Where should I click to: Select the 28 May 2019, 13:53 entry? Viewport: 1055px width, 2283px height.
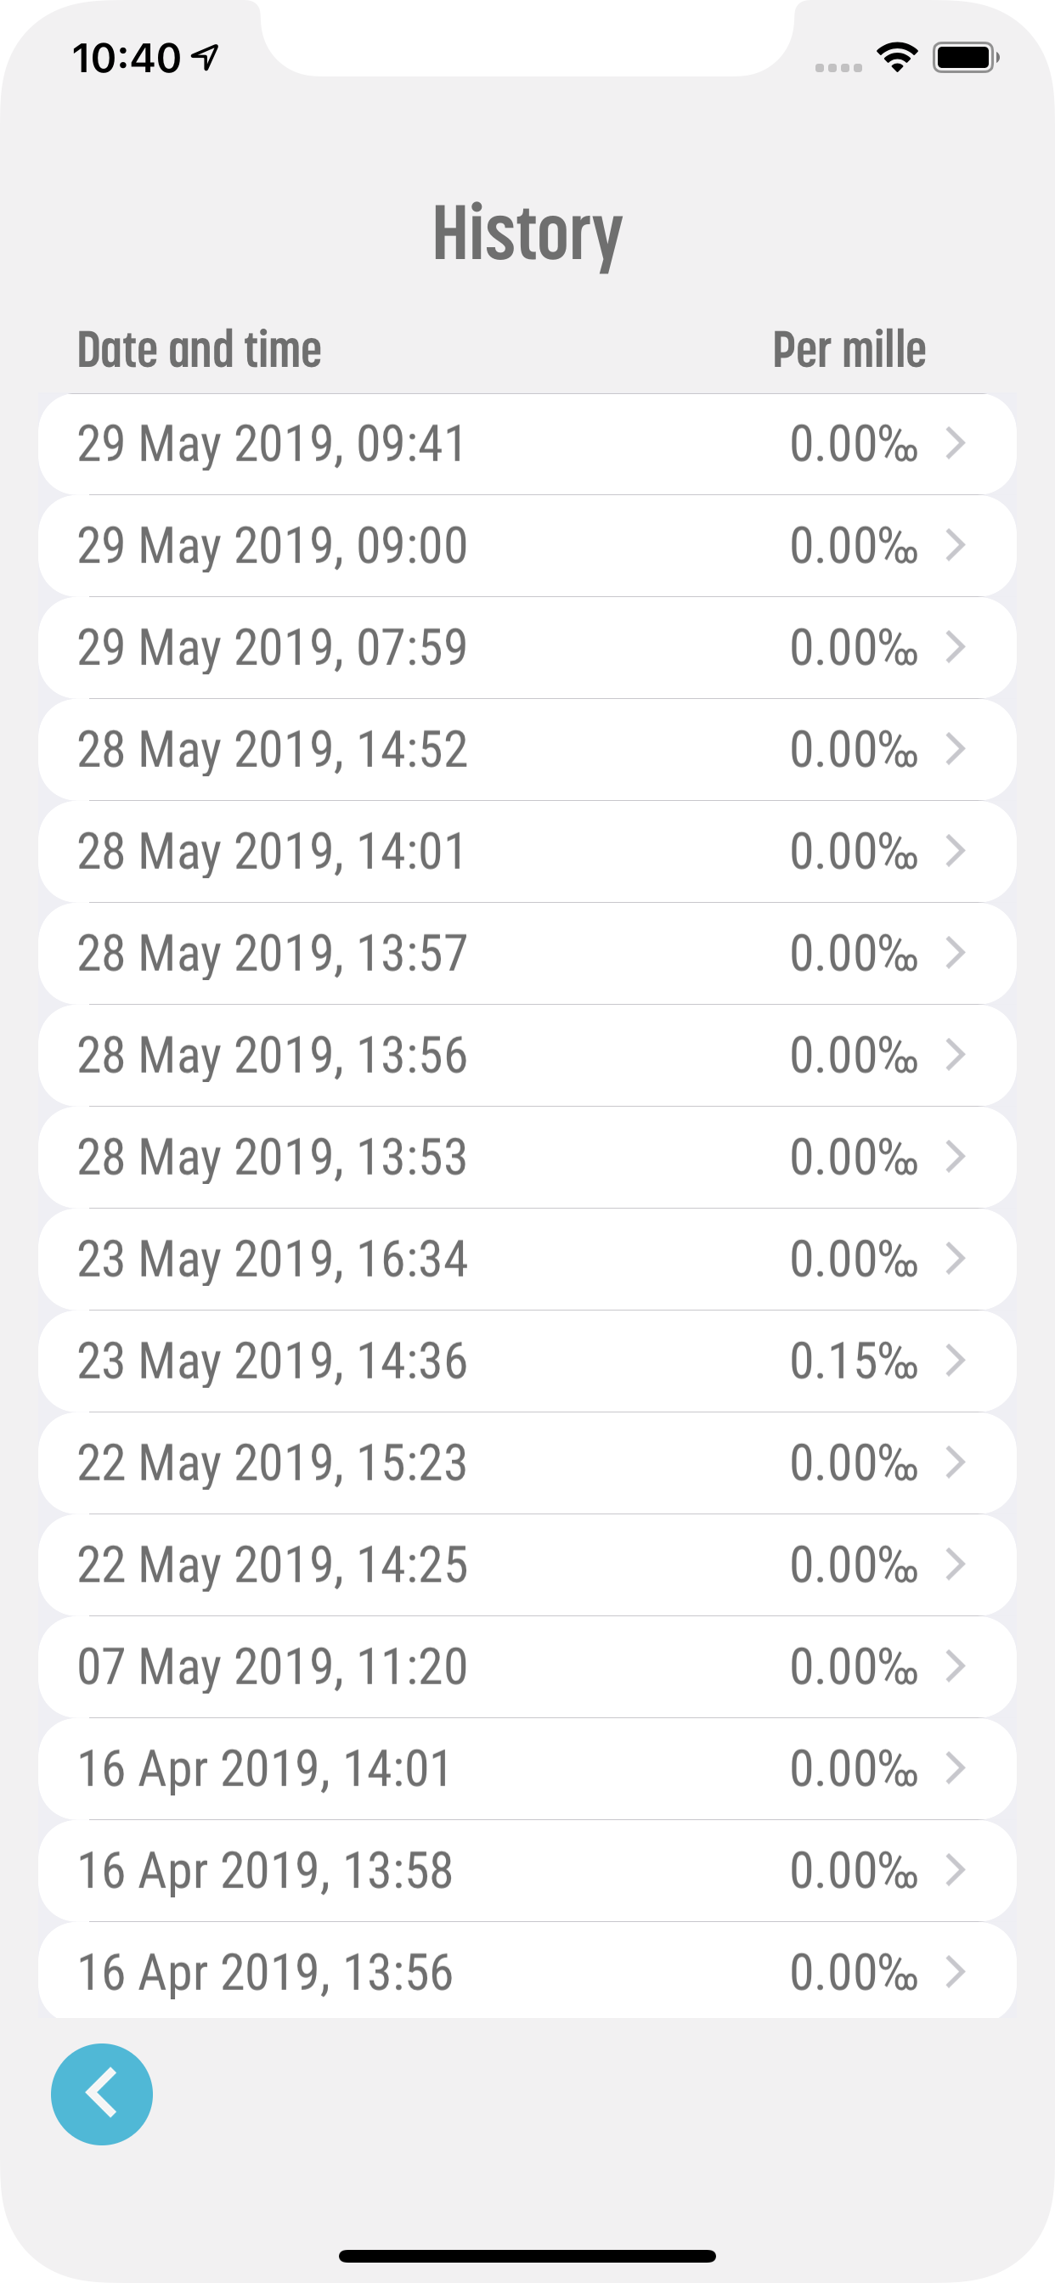point(527,1157)
